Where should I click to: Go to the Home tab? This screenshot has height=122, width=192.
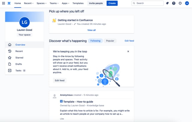tap(18, 3)
